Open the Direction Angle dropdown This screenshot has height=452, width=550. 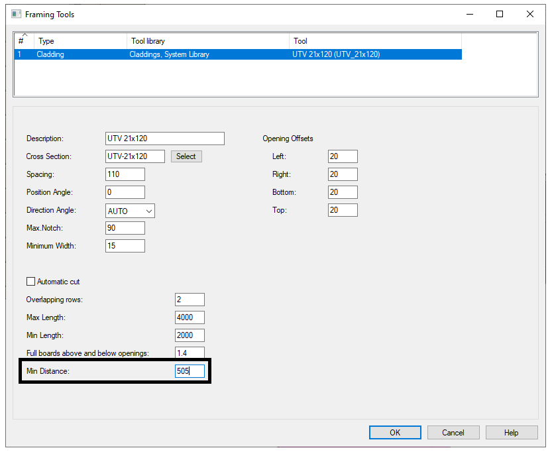pos(130,211)
